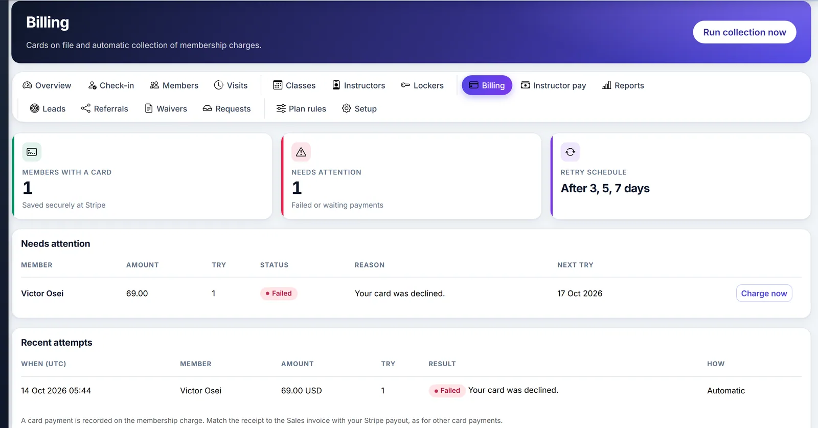
Task: Click Victor Osei in Needs attention table
Action: 42,294
